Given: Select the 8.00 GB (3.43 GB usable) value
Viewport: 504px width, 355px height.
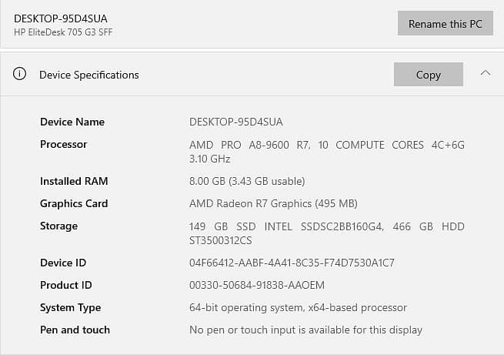Looking at the screenshot, I should click(247, 181).
